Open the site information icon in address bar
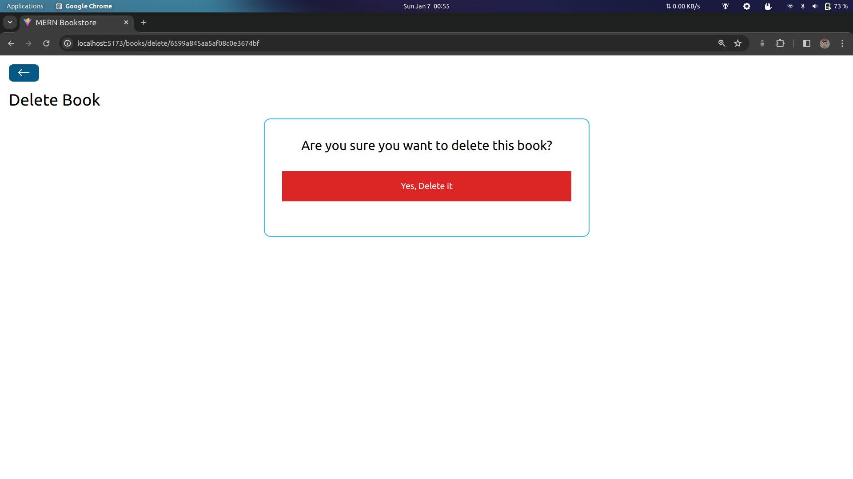Image resolution: width=853 pixels, height=479 pixels. [x=67, y=43]
